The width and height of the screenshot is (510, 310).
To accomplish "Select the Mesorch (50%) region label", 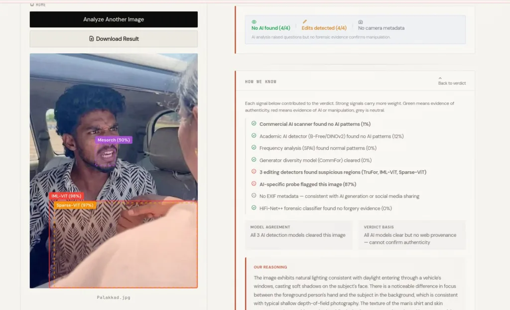I will pyautogui.click(x=114, y=140).
